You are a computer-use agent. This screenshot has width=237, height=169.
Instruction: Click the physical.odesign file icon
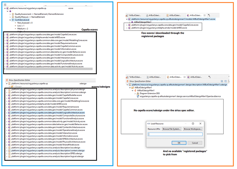(x=9, y=90)
